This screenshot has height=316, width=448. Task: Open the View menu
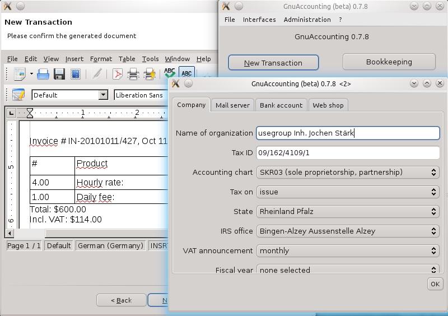[x=51, y=59]
